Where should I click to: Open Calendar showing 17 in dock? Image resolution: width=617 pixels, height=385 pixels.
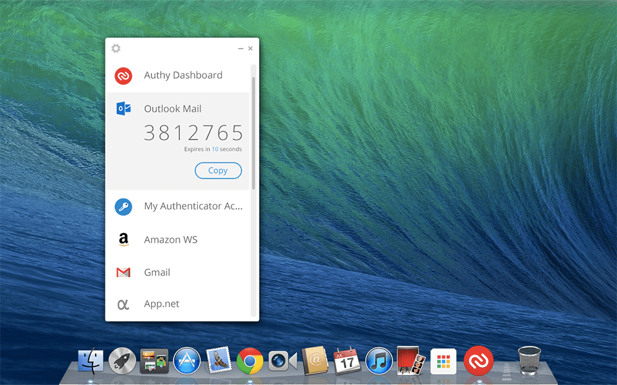[x=346, y=360]
